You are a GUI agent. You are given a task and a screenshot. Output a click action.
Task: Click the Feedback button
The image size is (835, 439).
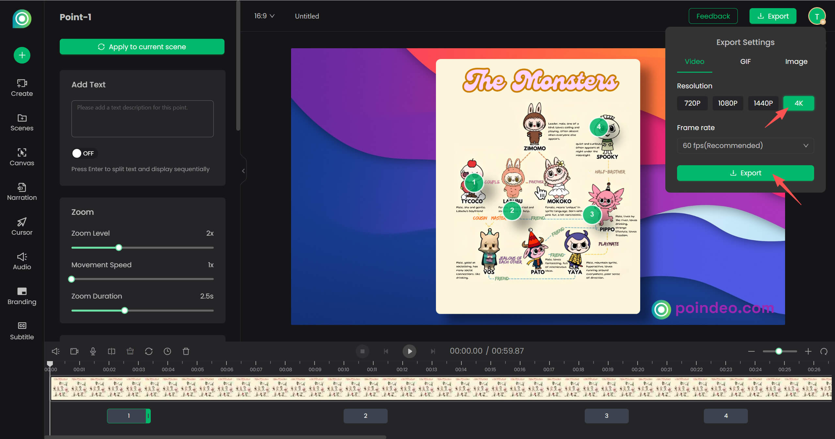713,16
